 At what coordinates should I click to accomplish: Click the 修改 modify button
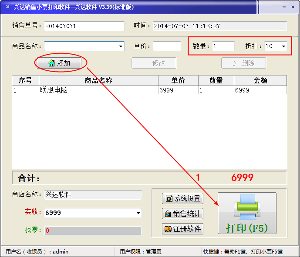(154, 63)
